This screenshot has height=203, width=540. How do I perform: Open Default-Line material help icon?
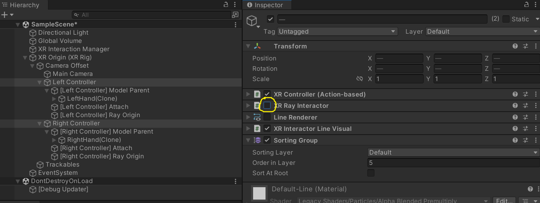530,189
